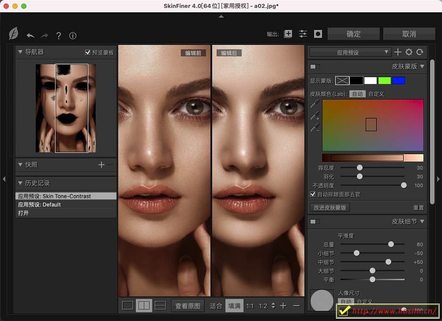Screen dimensions: 442x321
Task: Click the 确定 button
Action: (x=353, y=34)
